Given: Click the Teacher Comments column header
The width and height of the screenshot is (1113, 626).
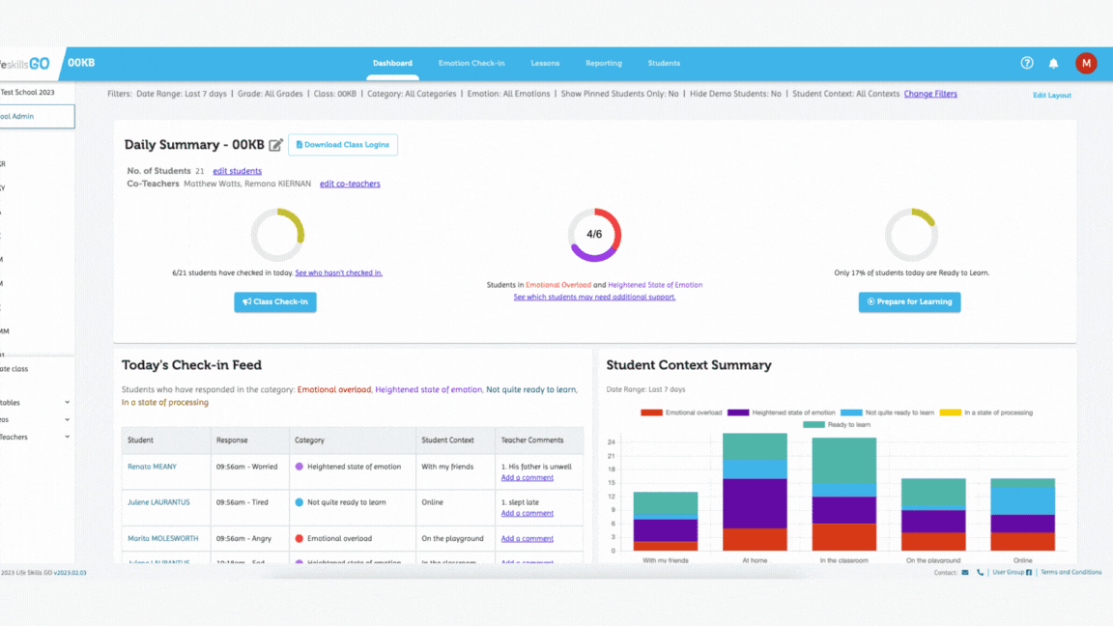Looking at the screenshot, I should click(x=539, y=441).
